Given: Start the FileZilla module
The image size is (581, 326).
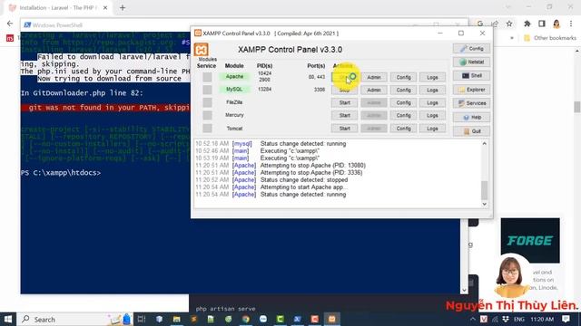Looking at the screenshot, I should click(x=344, y=102).
